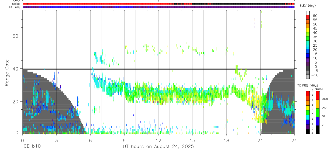The width and height of the screenshot is (331, 152).
Task: Click the red swatch in TX FRQ legend
Action: [308, 93]
